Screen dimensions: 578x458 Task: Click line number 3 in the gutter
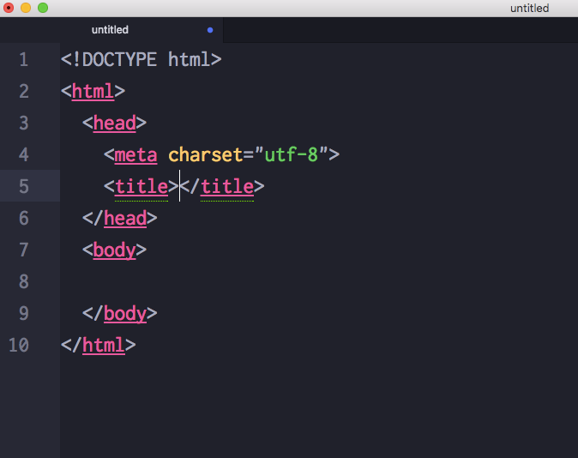[x=24, y=124]
